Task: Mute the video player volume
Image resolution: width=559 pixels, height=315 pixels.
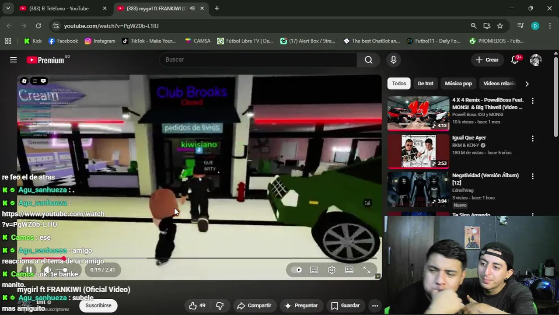Action: point(47,270)
